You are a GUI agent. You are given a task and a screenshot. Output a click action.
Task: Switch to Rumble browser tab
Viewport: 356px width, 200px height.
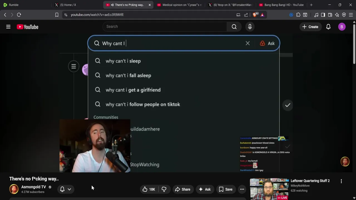(x=25, y=5)
